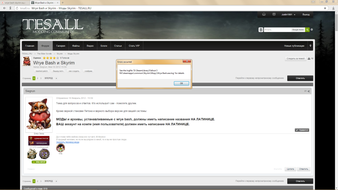Open the Главная menu item
The height and width of the screenshot is (190, 338).
click(30, 46)
